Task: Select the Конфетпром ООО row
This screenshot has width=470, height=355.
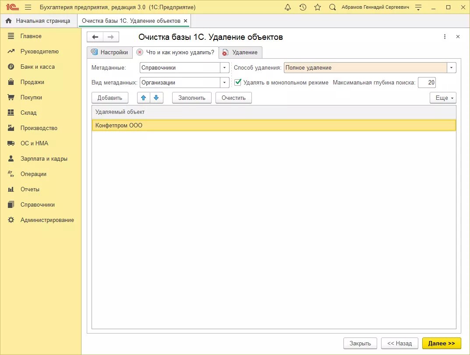Action: [274, 126]
